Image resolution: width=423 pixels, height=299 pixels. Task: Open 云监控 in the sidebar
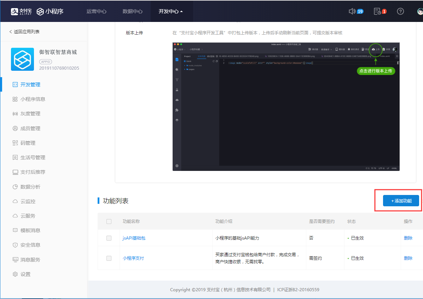28,201
